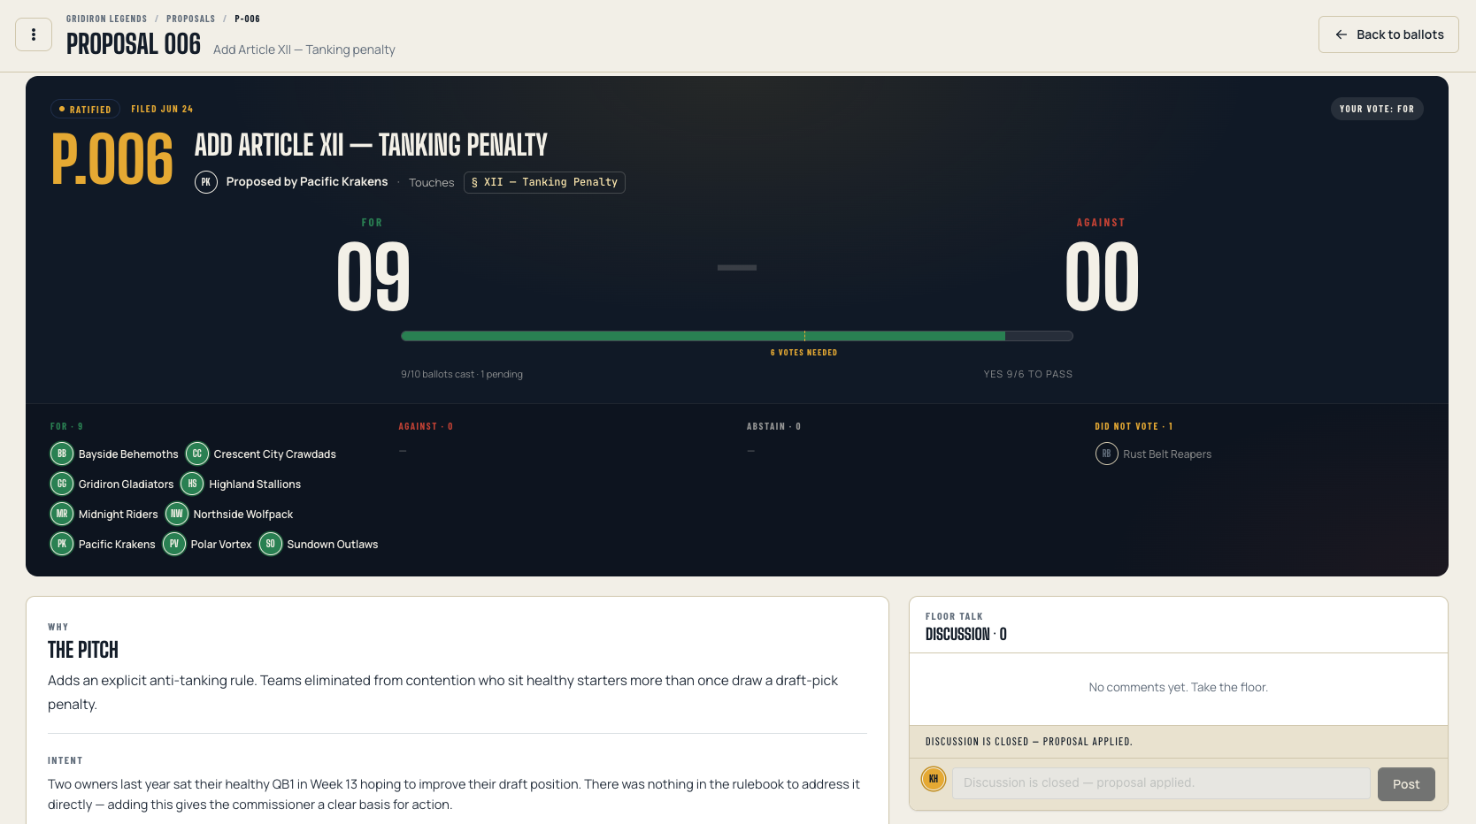Image resolution: width=1476 pixels, height=824 pixels.
Task: Click the Post button
Action: [1406, 784]
